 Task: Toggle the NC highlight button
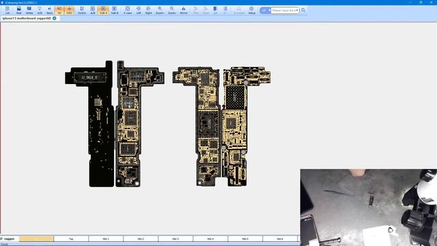(59, 10)
